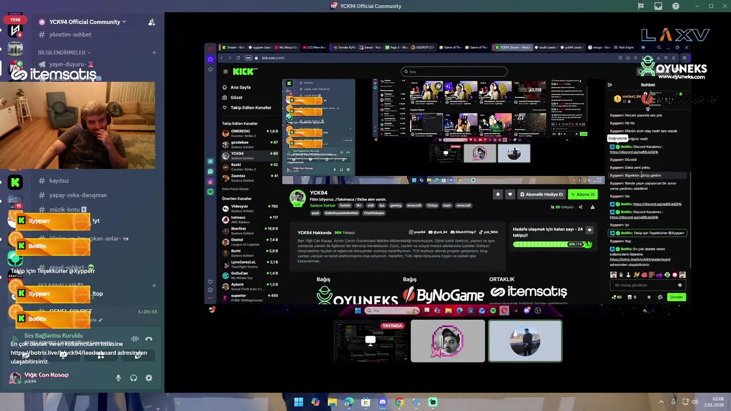Click the VPN badge in address bar
Viewport: 731px width, 411px height.
tap(248, 58)
